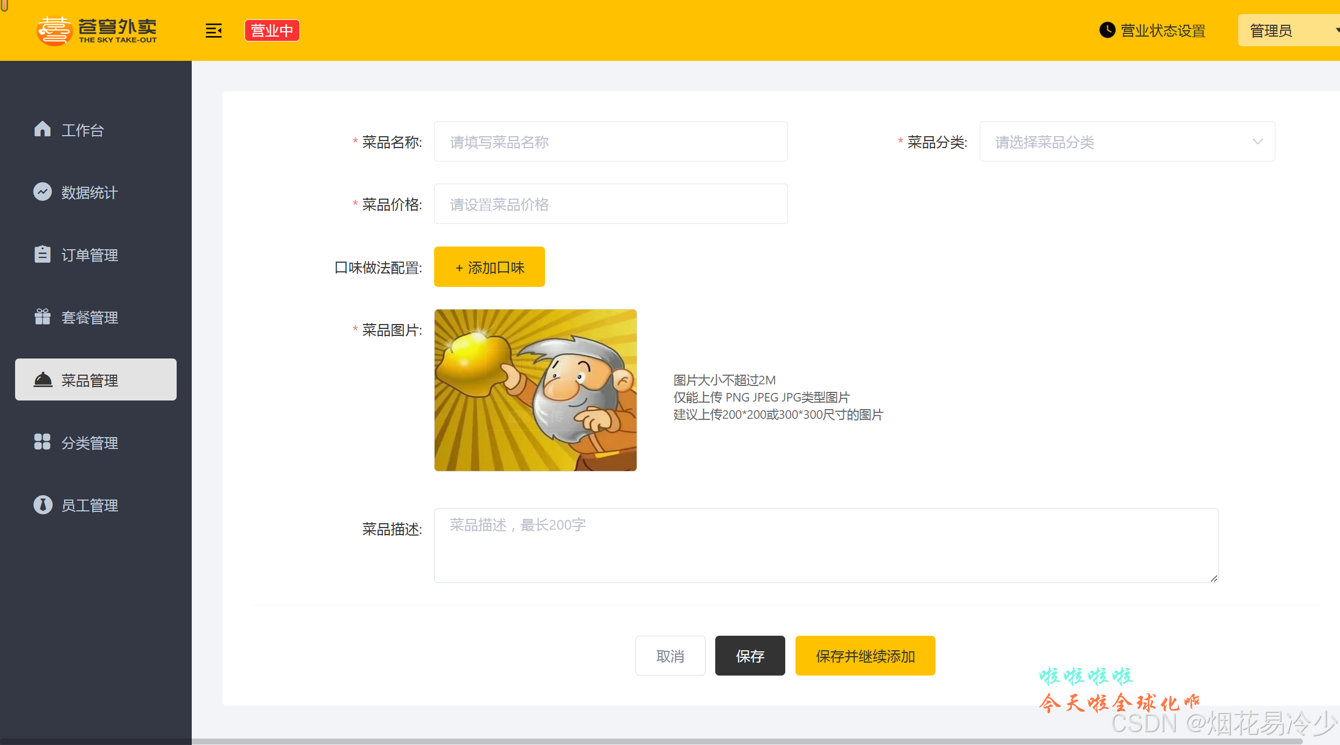1340x745 pixels.
Task: Click the tie icon beside 员工管理
Action: (x=43, y=505)
